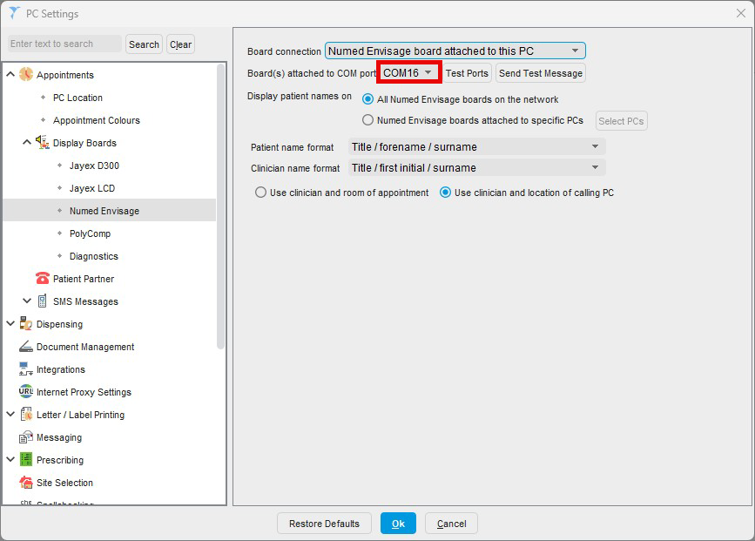Open the Patient name format dropdown
The image size is (755, 541).
[476, 147]
